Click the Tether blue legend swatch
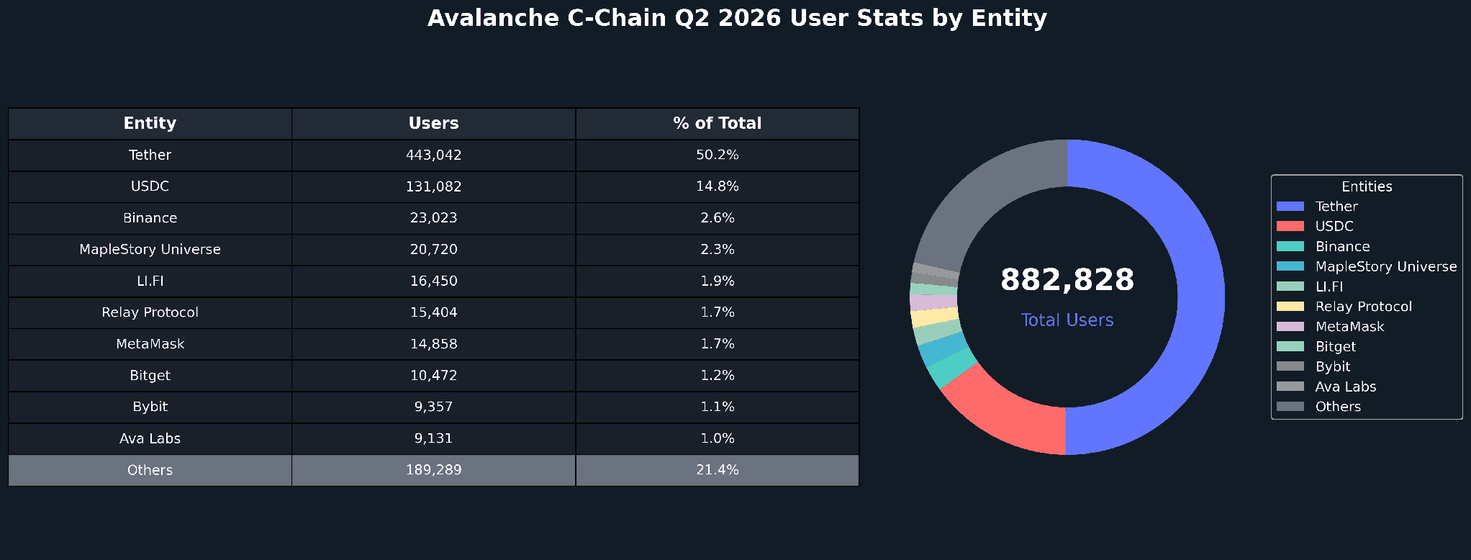Screen dimensions: 1471x560 pos(1290,207)
